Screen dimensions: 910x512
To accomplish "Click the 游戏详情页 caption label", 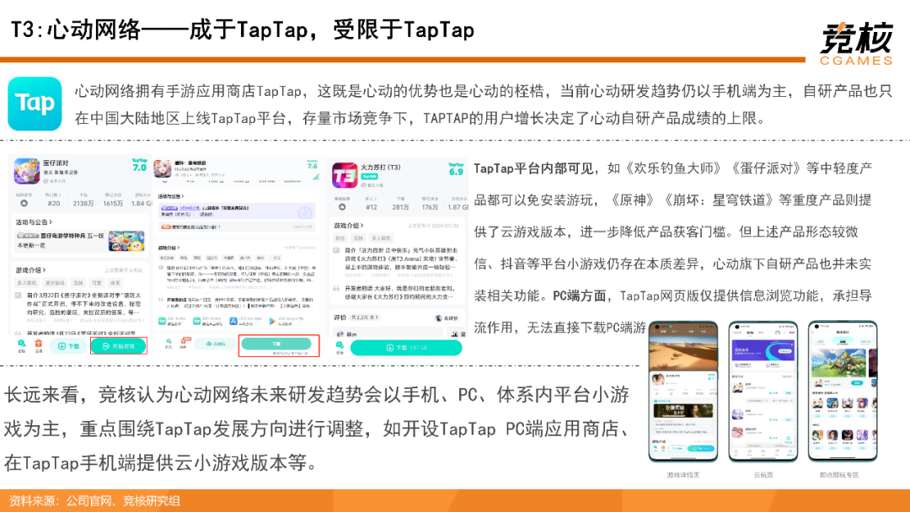I will [x=683, y=475].
